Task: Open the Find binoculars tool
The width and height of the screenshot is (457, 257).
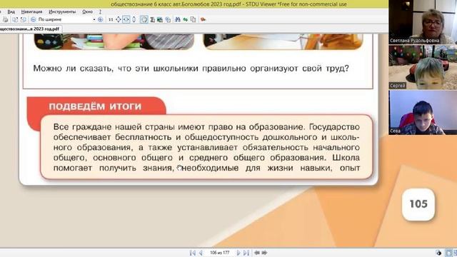Action: pyautogui.click(x=178, y=19)
